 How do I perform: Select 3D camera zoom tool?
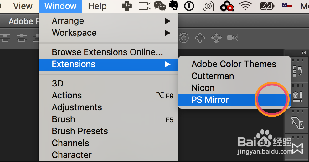pyautogui.click(x=233, y=38)
